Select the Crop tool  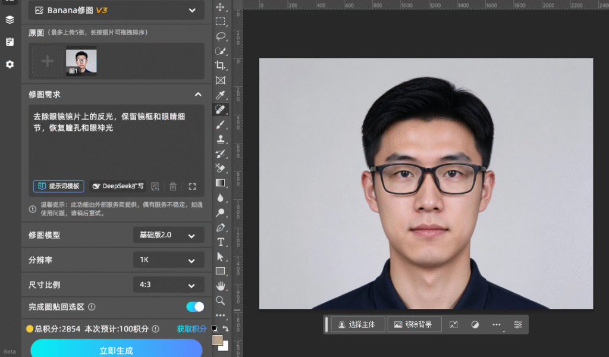click(x=220, y=65)
